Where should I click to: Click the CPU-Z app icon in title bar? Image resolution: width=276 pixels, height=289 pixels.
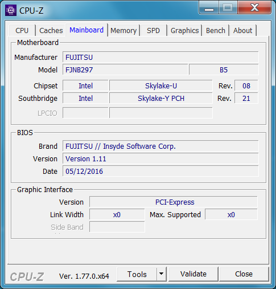[x=11, y=10]
